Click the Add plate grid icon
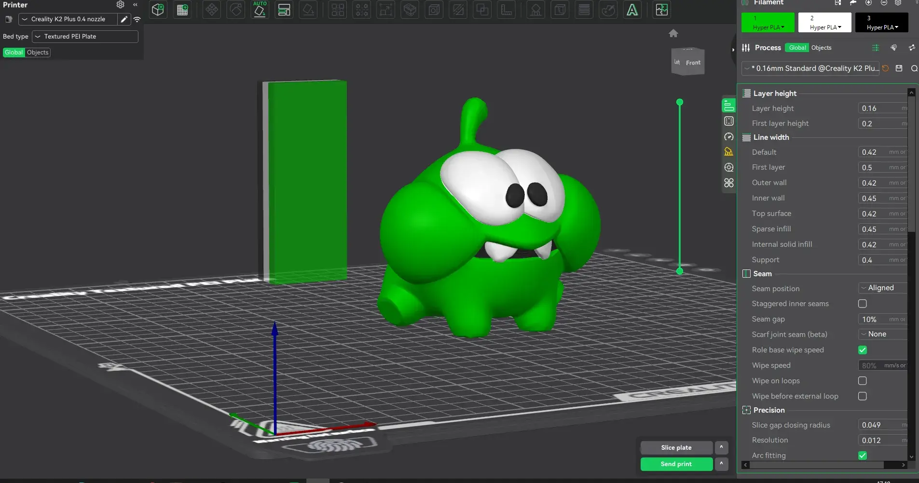 (182, 10)
